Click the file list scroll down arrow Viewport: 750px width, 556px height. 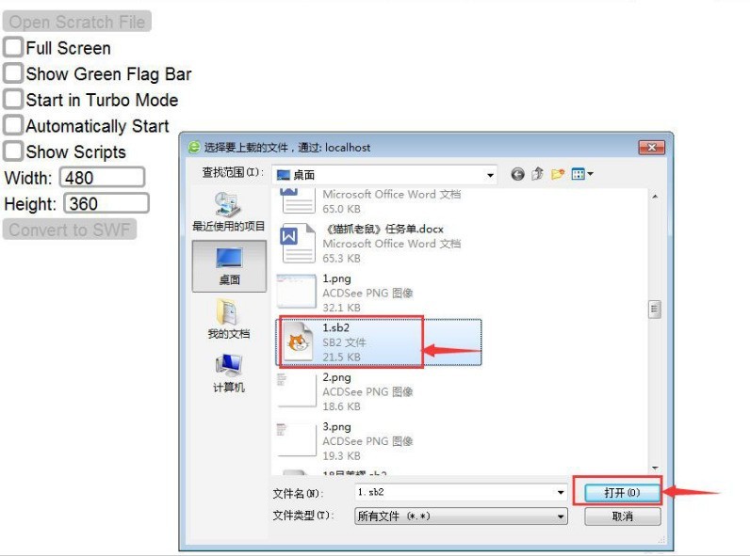tap(654, 468)
